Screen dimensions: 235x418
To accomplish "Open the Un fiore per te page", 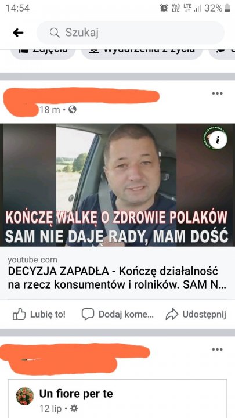I will point(76,394).
